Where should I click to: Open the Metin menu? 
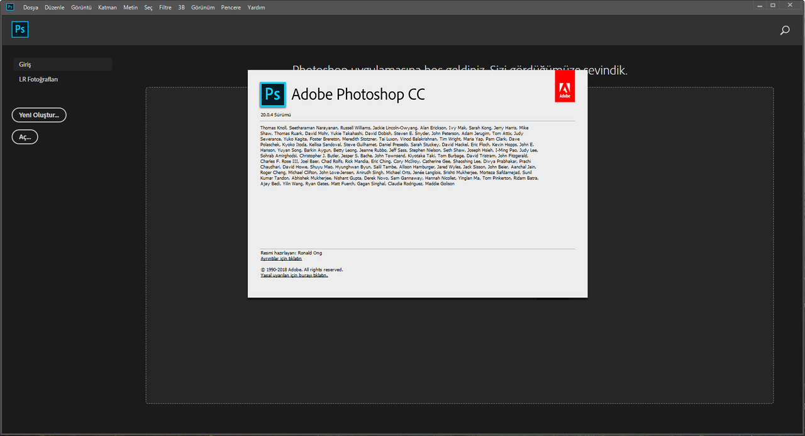(130, 8)
